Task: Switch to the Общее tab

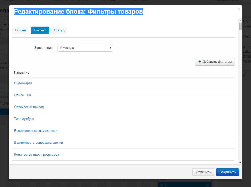Action: point(20,30)
